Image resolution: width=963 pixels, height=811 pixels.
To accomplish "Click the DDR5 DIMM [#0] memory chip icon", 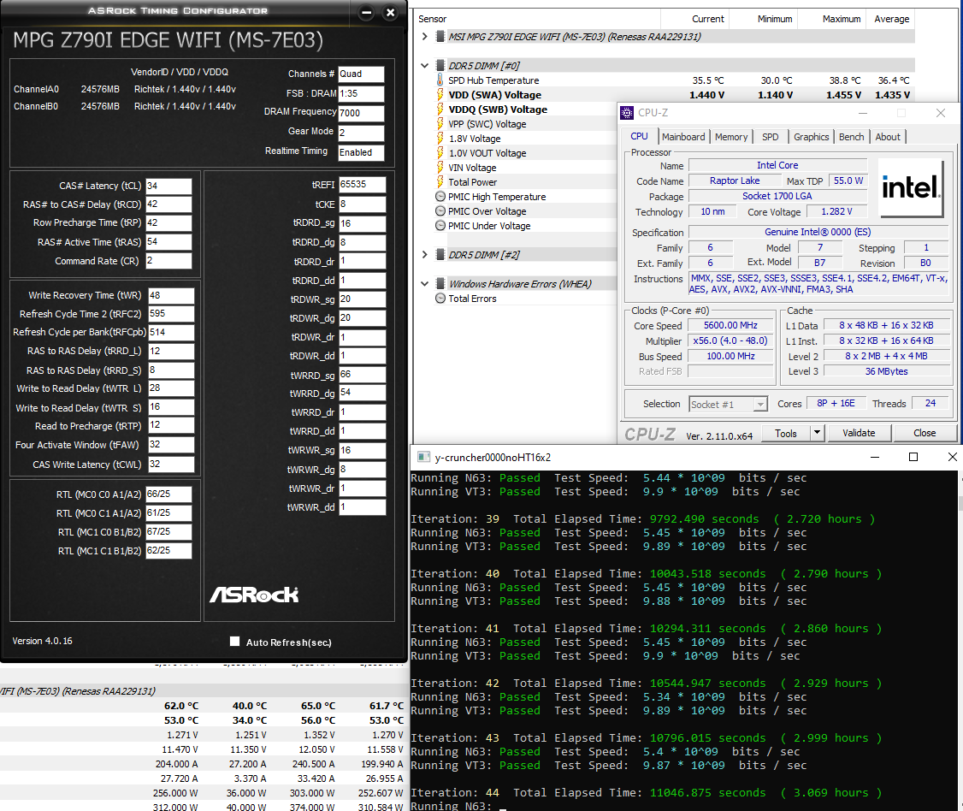I will coord(440,65).
